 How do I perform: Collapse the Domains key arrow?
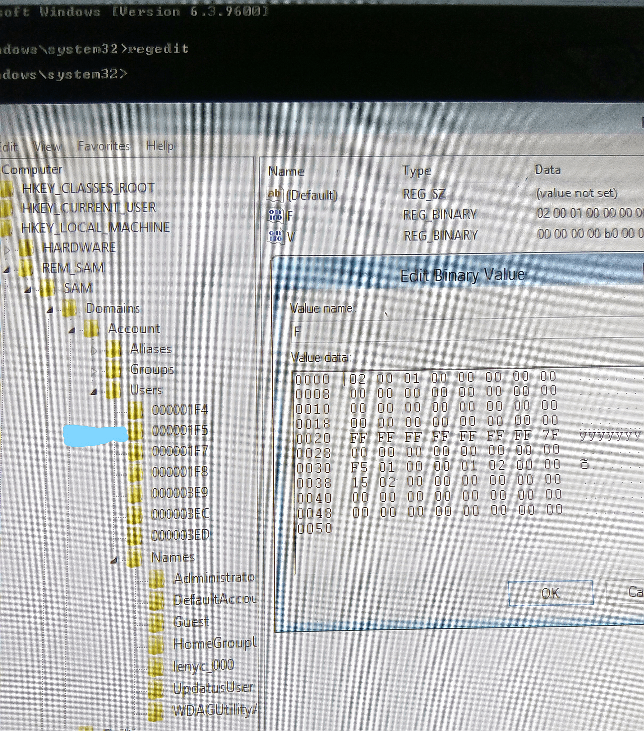tap(50, 310)
